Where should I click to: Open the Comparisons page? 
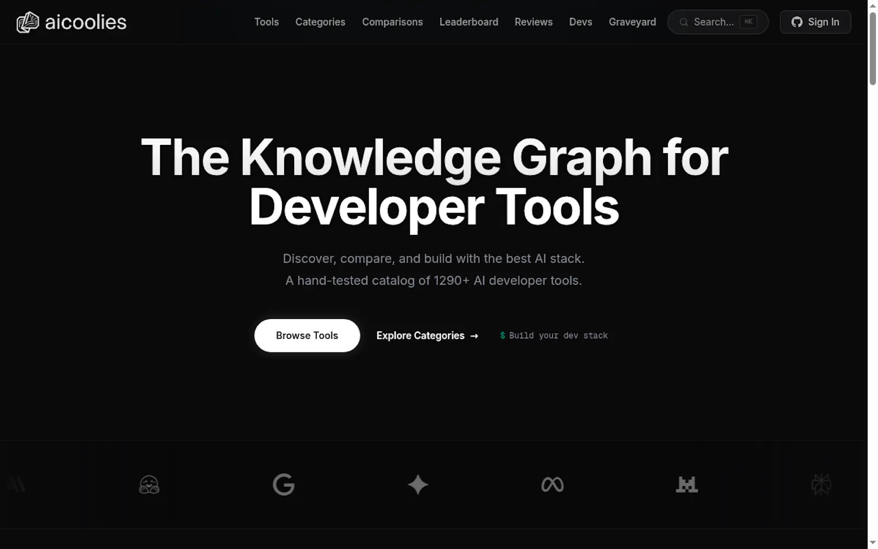[392, 22]
